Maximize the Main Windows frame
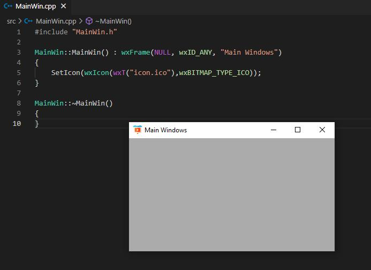This screenshot has height=270, width=371. click(x=298, y=130)
